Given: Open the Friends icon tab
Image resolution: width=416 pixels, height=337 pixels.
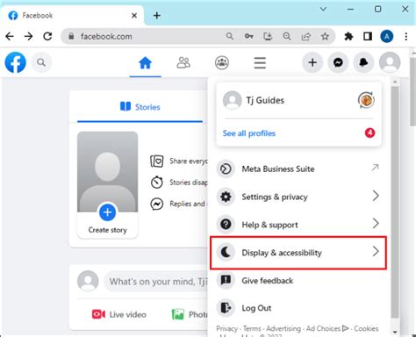Looking at the screenshot, I should click(183, 62).
